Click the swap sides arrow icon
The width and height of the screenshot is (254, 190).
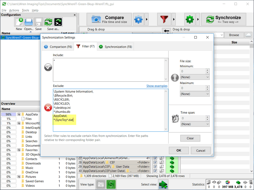click(166, 31)
